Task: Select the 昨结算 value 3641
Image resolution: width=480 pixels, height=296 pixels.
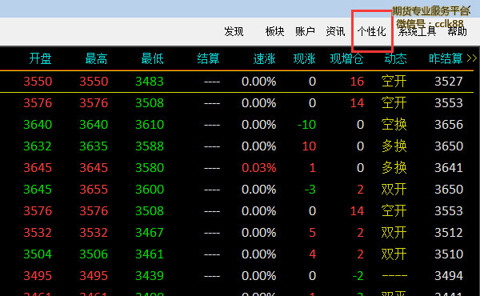Action: pos(449,168)
